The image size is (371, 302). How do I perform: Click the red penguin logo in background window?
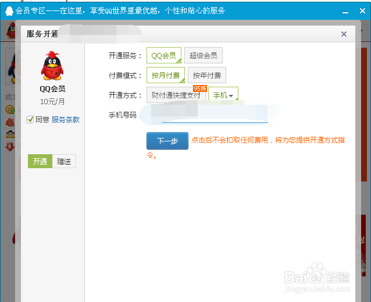click(x=11, y=30)
